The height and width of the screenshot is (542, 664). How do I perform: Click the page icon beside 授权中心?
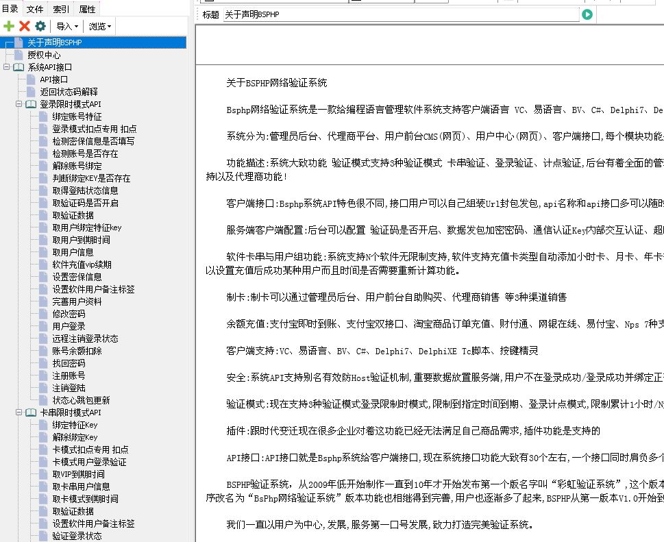pyautogui.click(x=19, y=55)
